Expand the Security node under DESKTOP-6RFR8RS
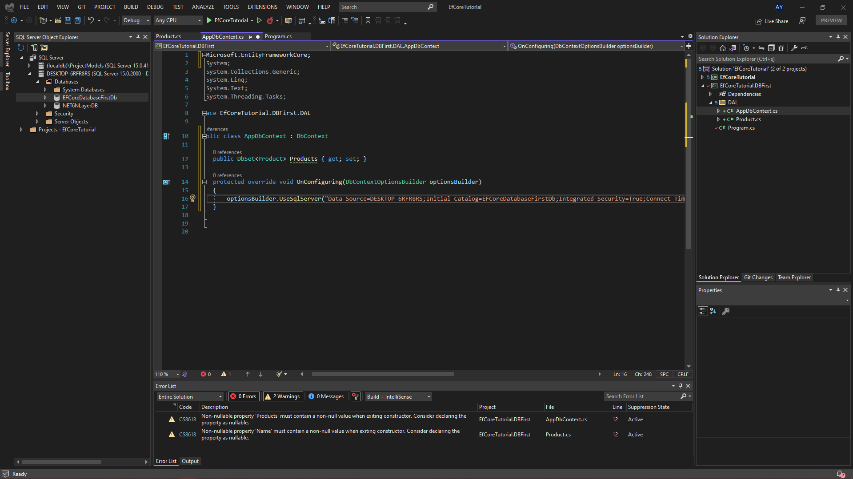 [37, 114]
